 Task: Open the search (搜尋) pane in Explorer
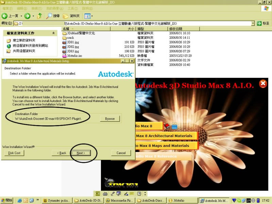tap(53, 16)
